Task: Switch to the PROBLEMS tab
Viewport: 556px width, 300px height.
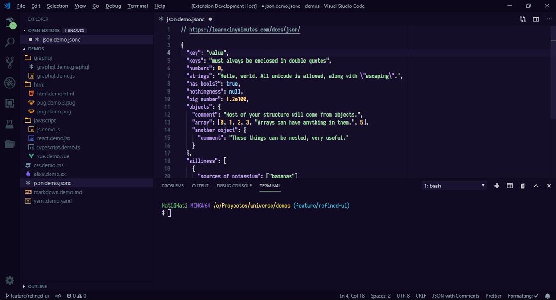Action: point(173,186)
